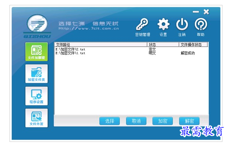Select the row E:\加密文件\2.txt
The image size is (227, 143).
pos(131,49)
